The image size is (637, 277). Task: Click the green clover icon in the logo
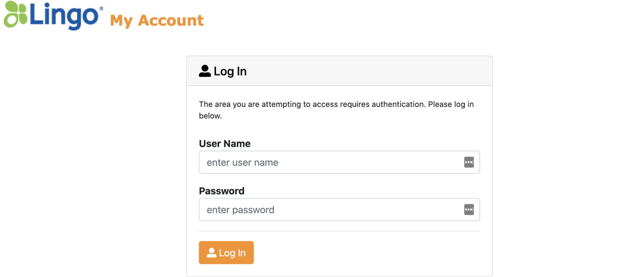pos(16,15)
